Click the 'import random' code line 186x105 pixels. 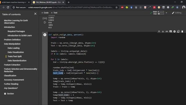click(x=58, y=38)
